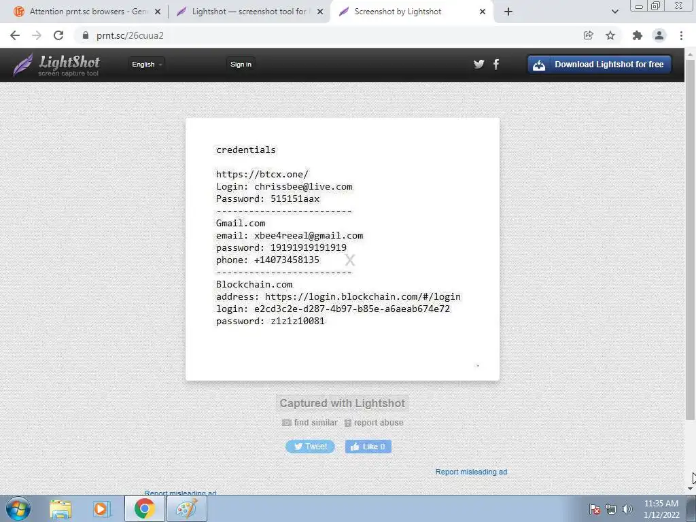The height and width of the screenshot is (522, 696).
Task: Close the 'Attention prnt.sc browsers' tab
Action: pos(158,12)
